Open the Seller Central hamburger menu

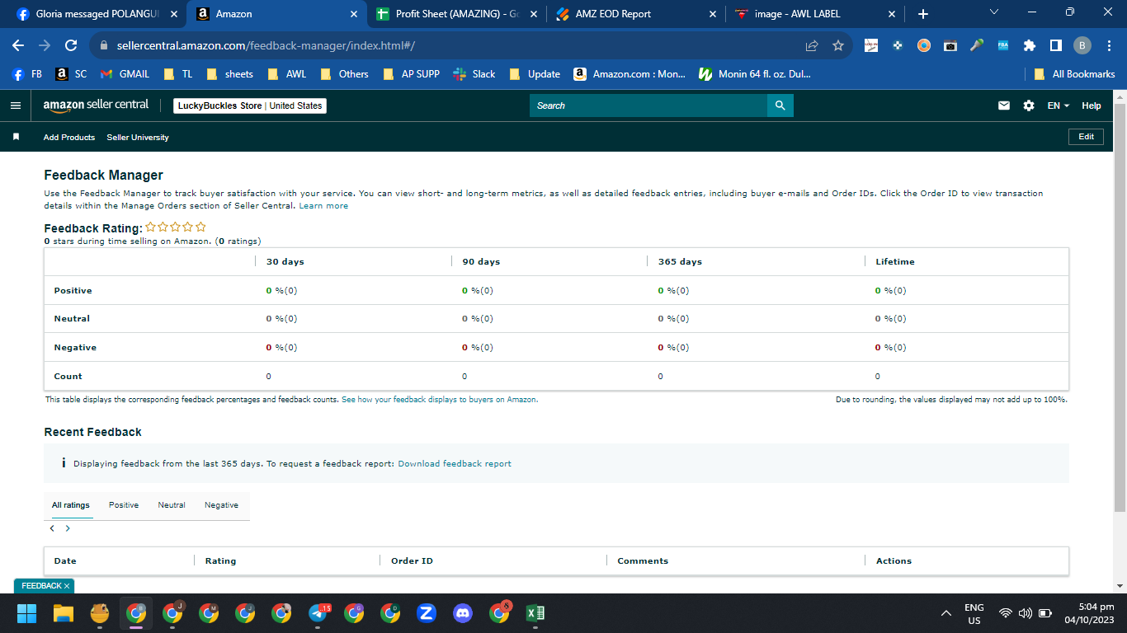15,105
